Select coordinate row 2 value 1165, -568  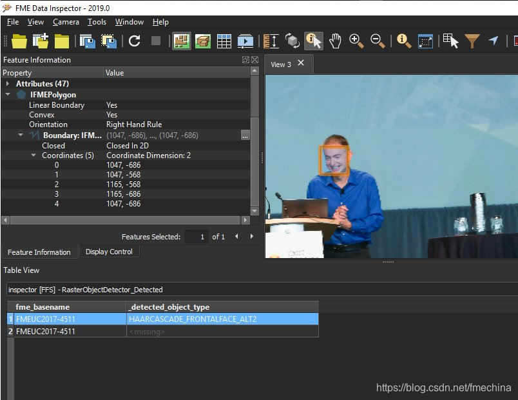(125, 185)
